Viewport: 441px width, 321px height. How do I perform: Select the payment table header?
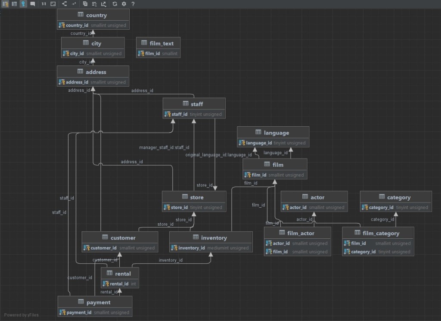(95, 302)
